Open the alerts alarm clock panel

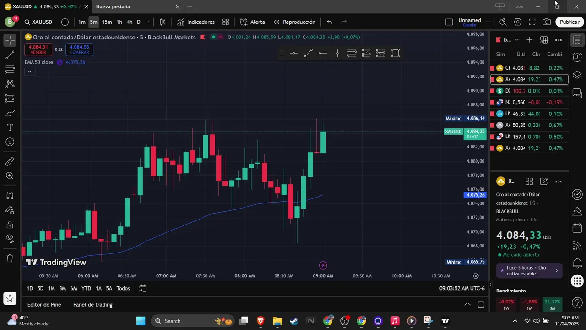click(577, 57)
